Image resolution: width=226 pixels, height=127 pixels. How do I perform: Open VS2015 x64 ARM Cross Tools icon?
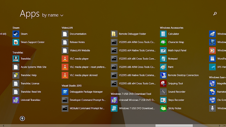[x=114, y=42]
